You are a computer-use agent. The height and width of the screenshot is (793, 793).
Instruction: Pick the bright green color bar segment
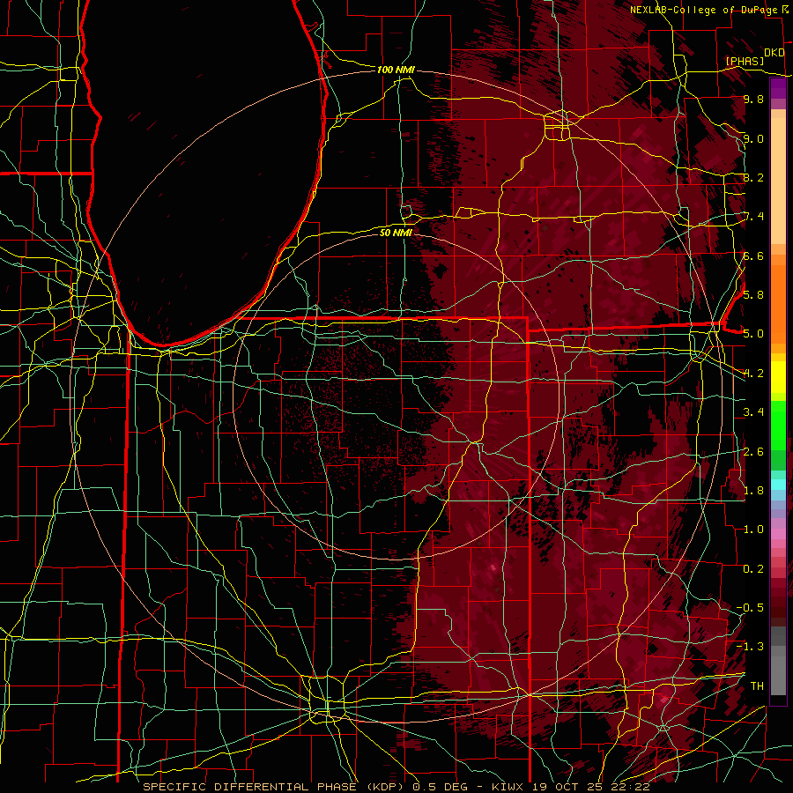tap(778, 425)
